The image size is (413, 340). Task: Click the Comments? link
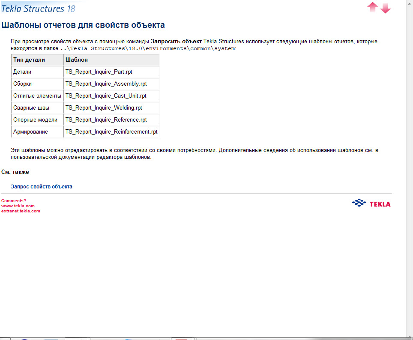pos(14,201)
